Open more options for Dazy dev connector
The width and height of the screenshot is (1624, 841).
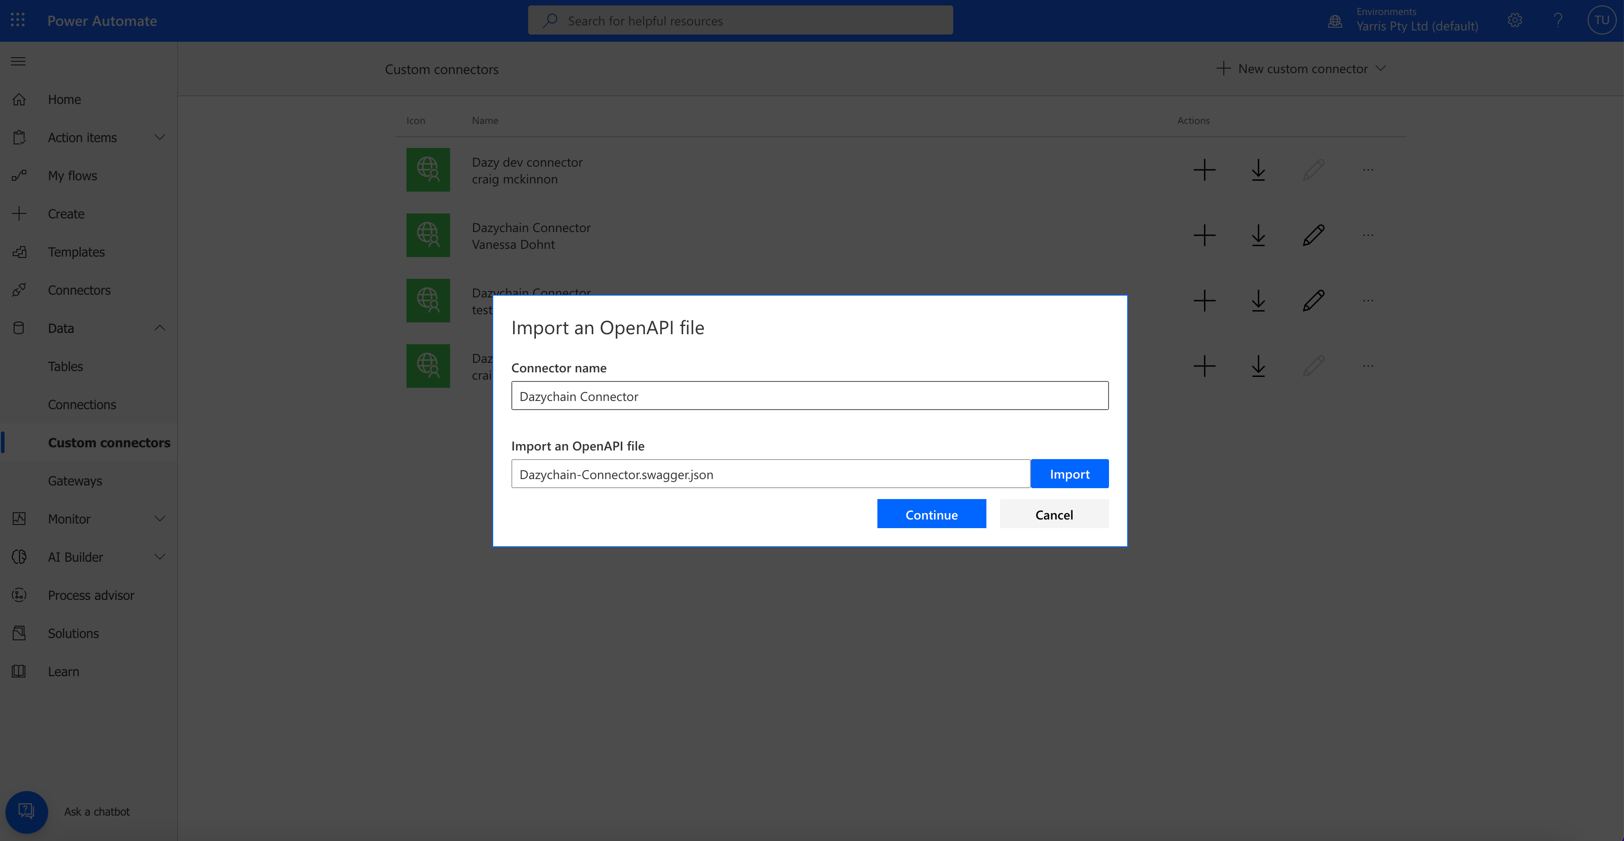(x=1368, y=169)
